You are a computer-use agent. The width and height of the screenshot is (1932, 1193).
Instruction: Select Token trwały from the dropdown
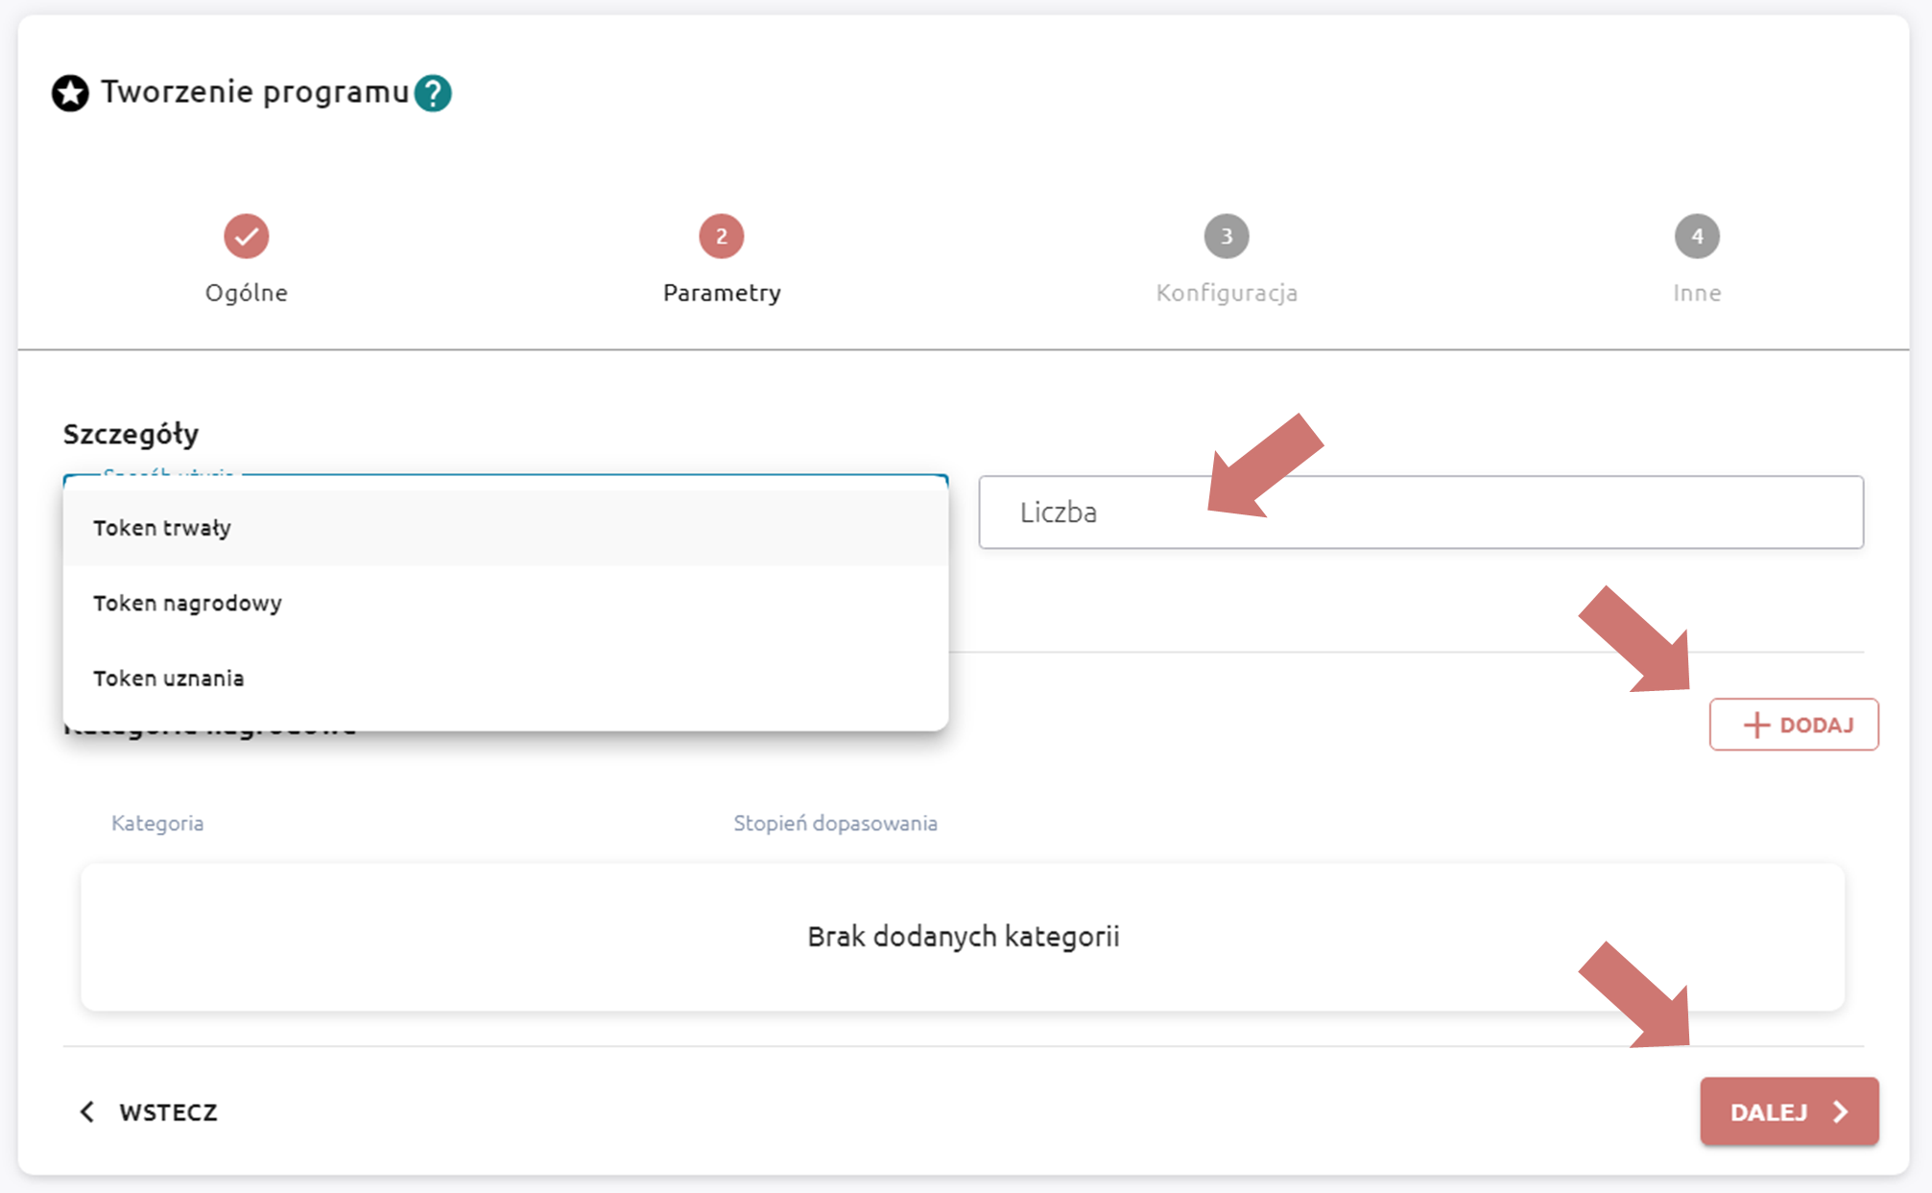pyautogui.click(x=162, y=528)
